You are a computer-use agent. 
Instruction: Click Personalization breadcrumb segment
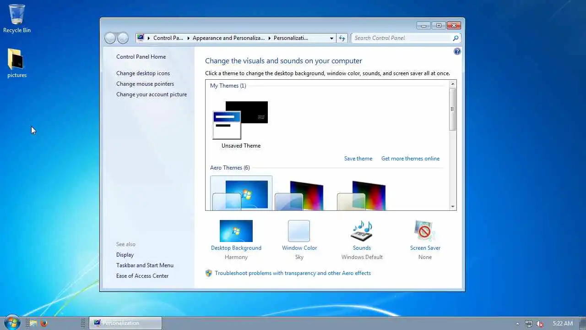(291, 38)
